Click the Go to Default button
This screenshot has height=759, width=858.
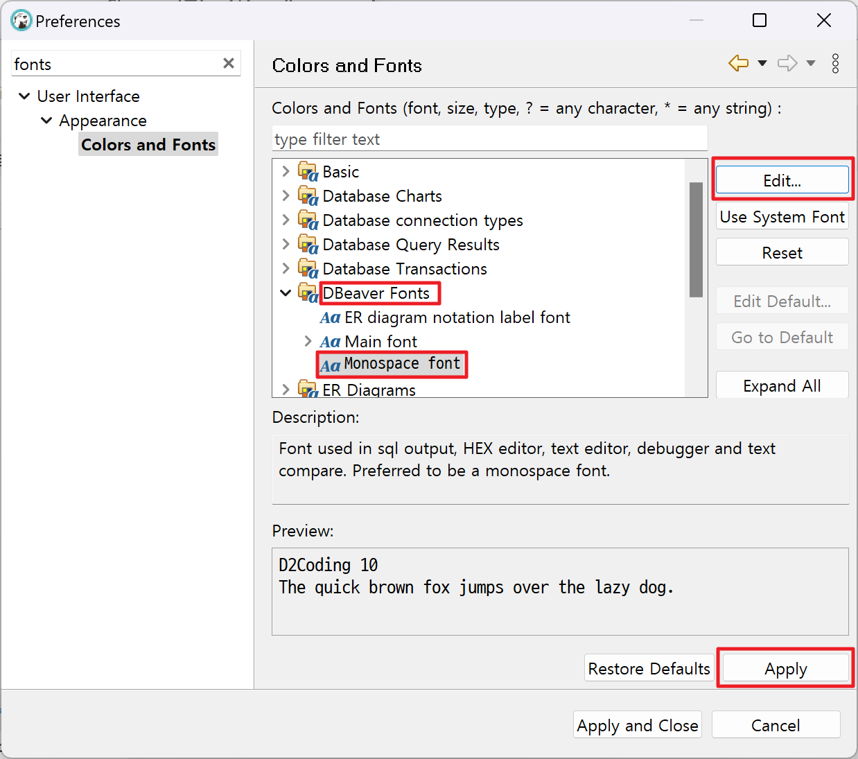point(782,337)
